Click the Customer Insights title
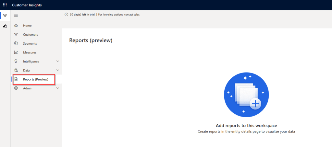 27,5
